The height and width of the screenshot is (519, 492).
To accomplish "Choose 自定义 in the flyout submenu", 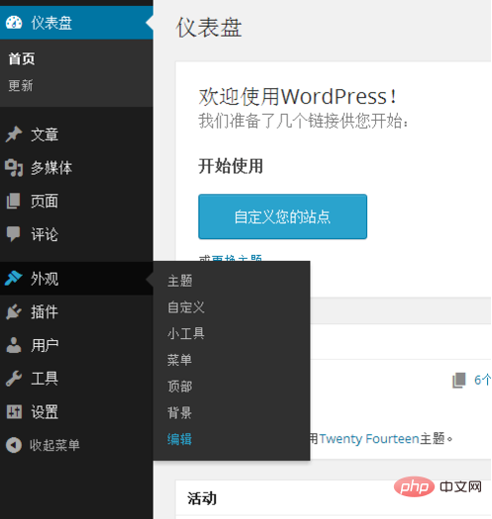I will (x=186, y=307).
